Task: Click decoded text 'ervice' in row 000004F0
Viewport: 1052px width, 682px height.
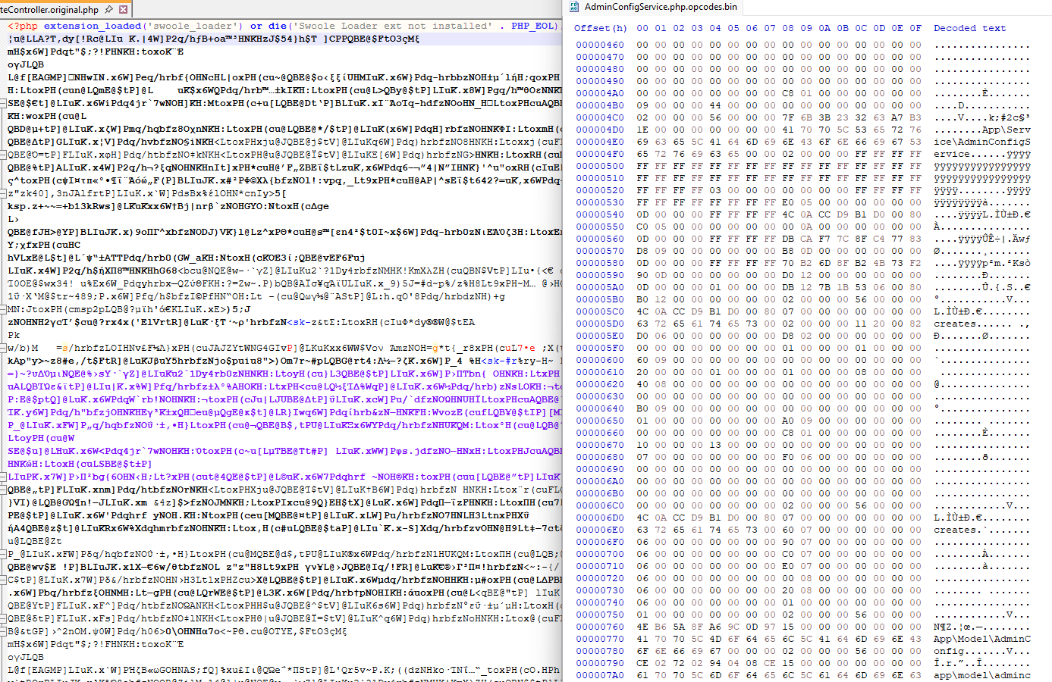Action: 952,154
